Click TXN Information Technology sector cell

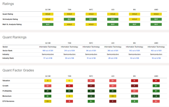[x=69, y=47]
